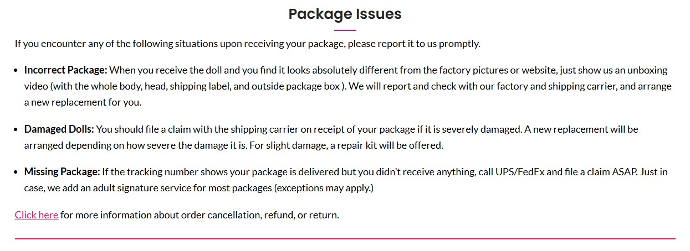Viewport: 690px width, 251px height.
Task: Click the bullet before Damaged Dolls
Action: click(17, 129)
